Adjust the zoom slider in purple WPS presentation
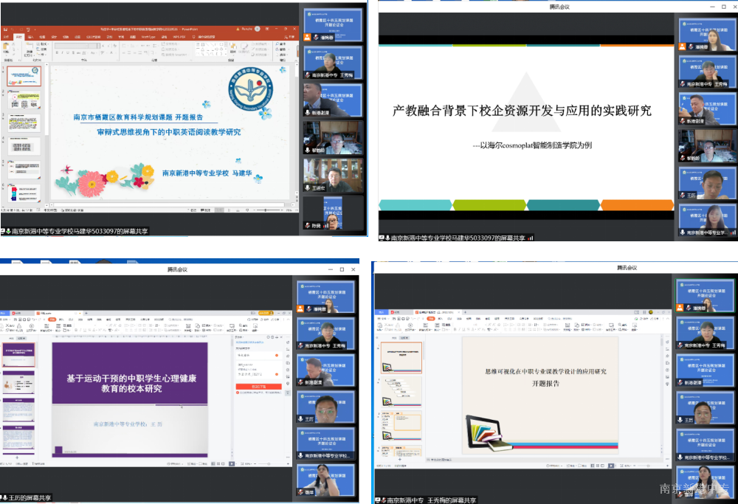This screenshot has height=504, width=738. coord(269,463)
